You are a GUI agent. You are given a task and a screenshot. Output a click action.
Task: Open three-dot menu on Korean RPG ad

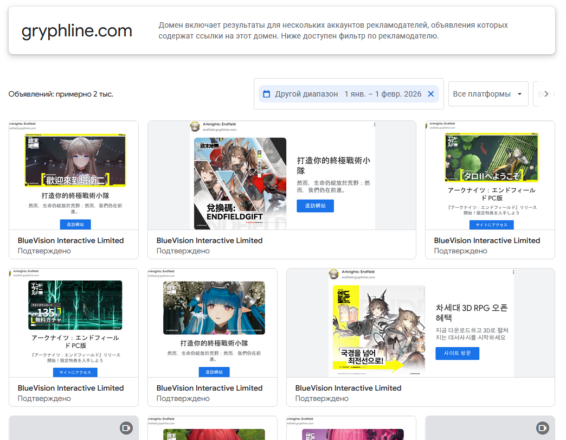point(513,272)
